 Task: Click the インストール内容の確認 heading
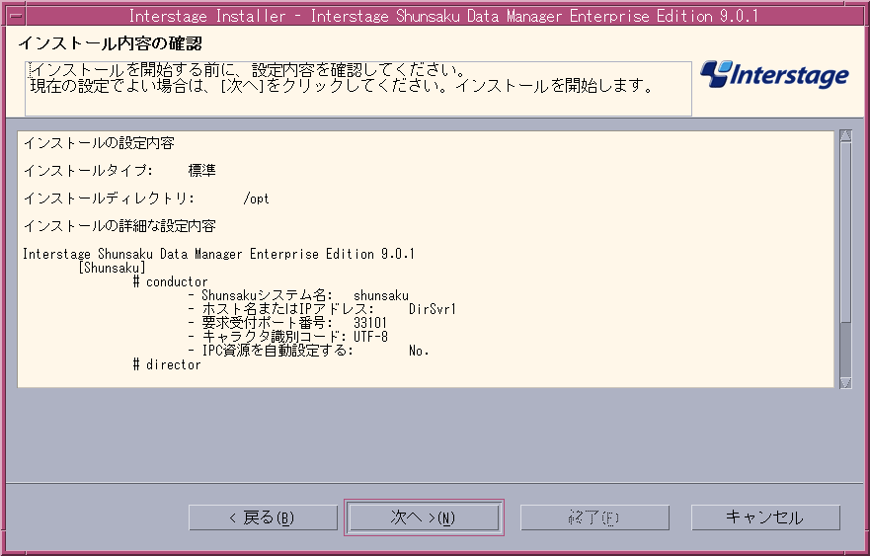coord(111,42)
